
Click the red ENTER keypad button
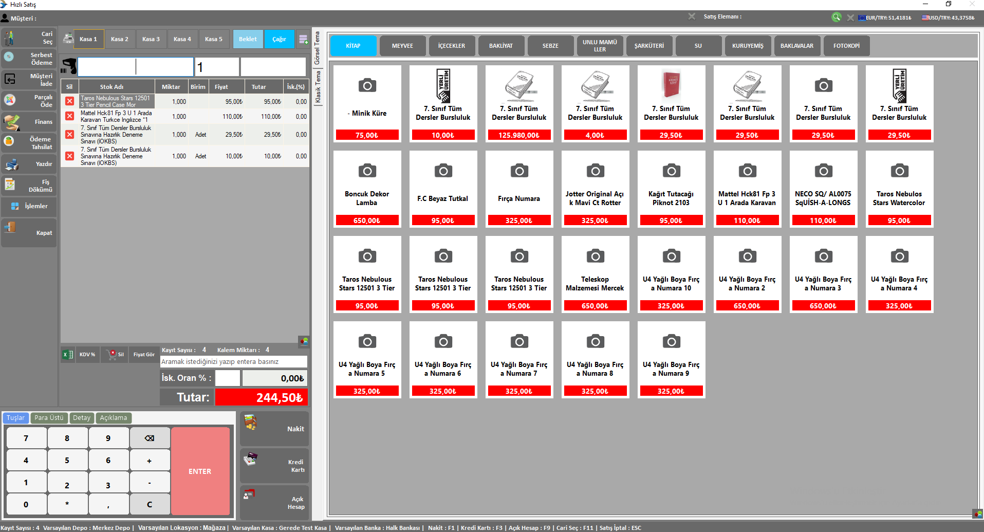pyautogui.click(x=200, y=471)
